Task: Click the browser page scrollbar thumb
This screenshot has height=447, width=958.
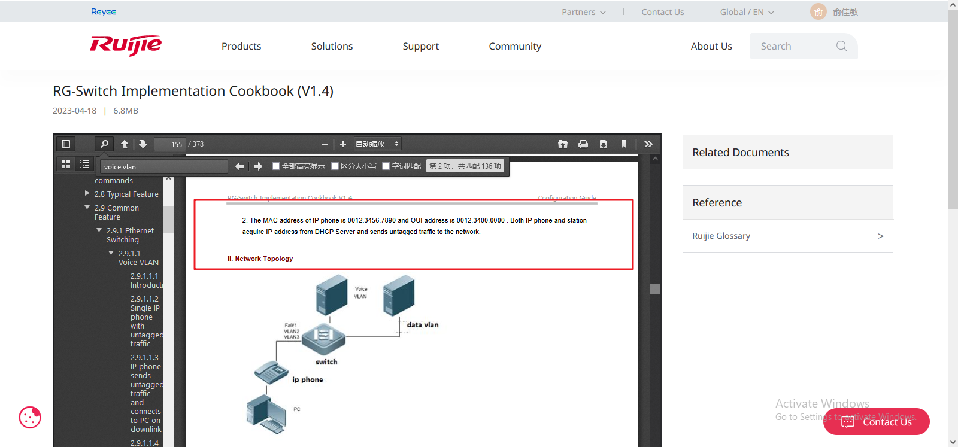Action: pos(953,110)
